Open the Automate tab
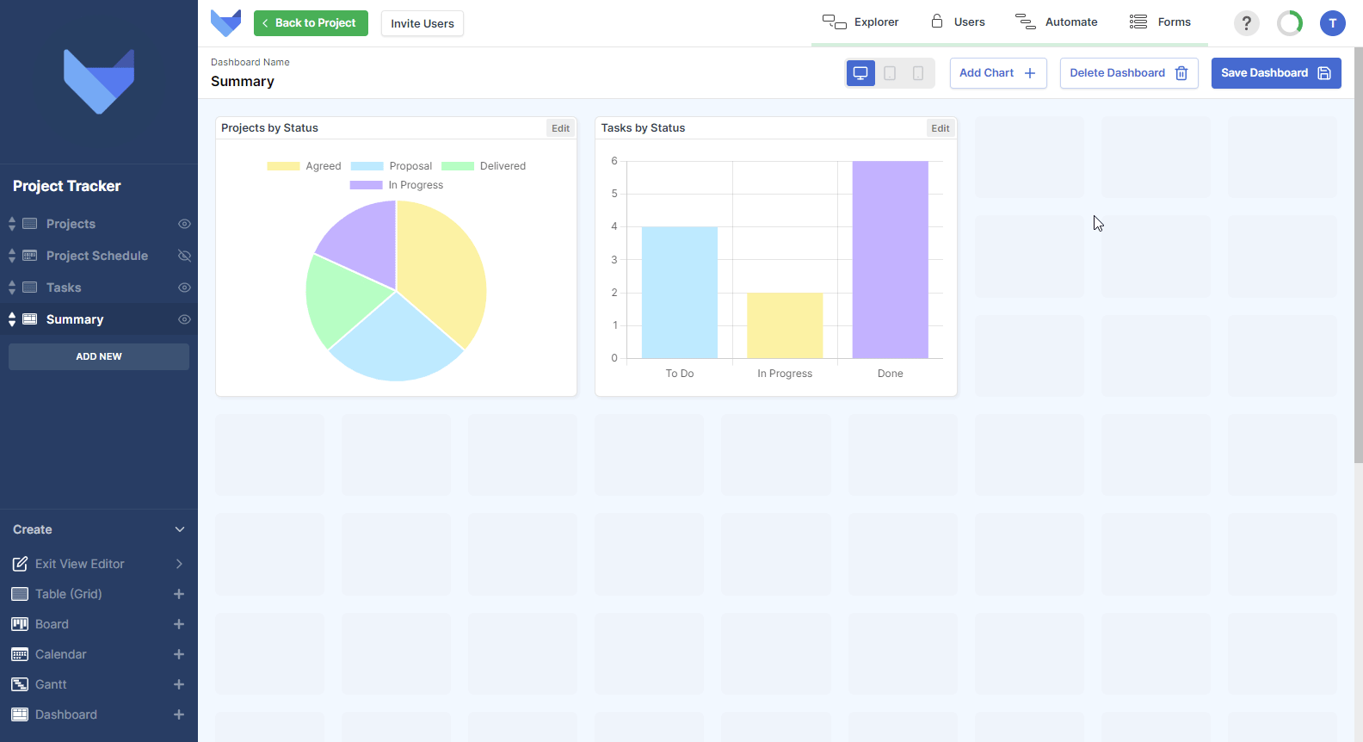The image size is (1363, 742). pos(1057,22)
